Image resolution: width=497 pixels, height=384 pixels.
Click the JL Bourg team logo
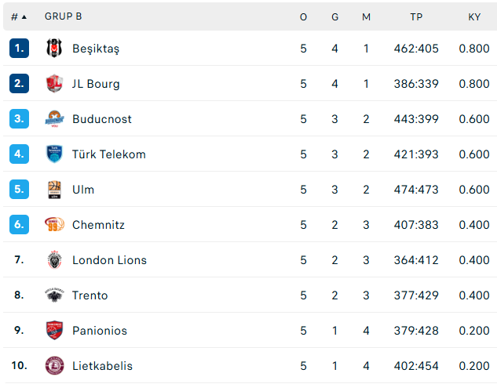pos(54,84)
